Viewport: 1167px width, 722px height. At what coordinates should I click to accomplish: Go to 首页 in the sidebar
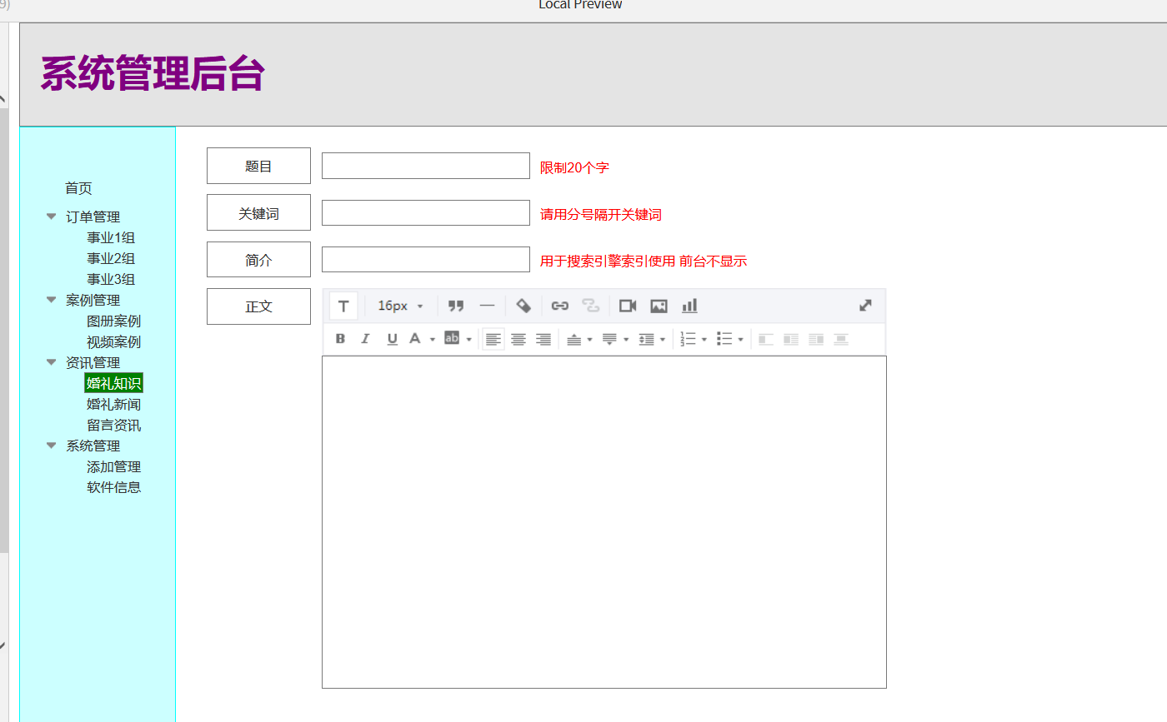pos(78,188)
